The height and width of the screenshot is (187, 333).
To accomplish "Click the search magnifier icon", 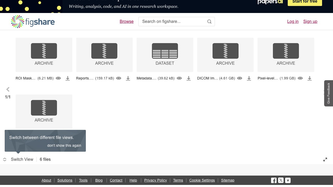I will pos(209,22).
